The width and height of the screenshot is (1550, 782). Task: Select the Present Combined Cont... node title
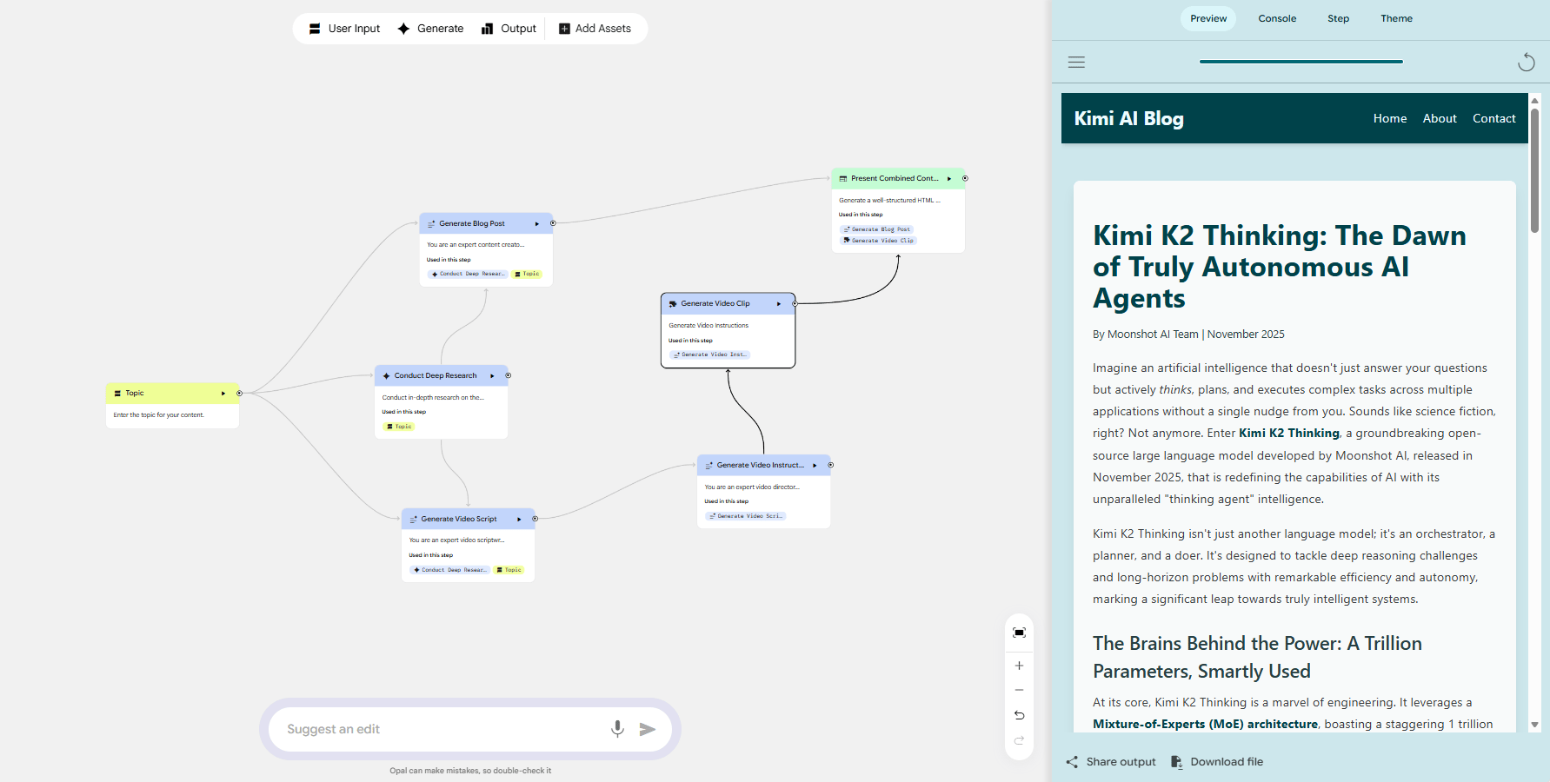point(895,179)
